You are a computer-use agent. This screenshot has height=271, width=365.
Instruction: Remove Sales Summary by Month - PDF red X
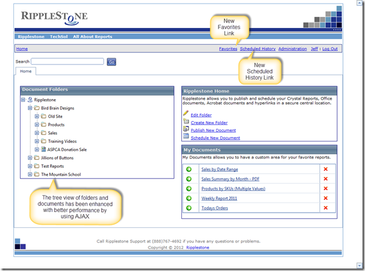click(325, 179)
